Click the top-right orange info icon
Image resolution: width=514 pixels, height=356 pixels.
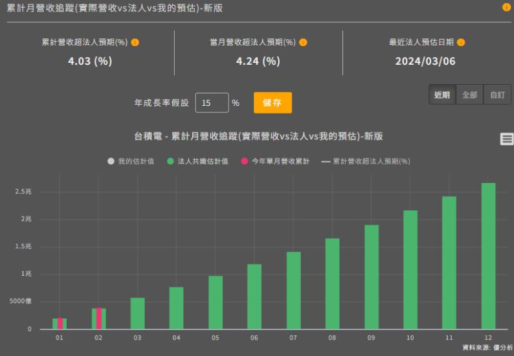coord(506,7)
